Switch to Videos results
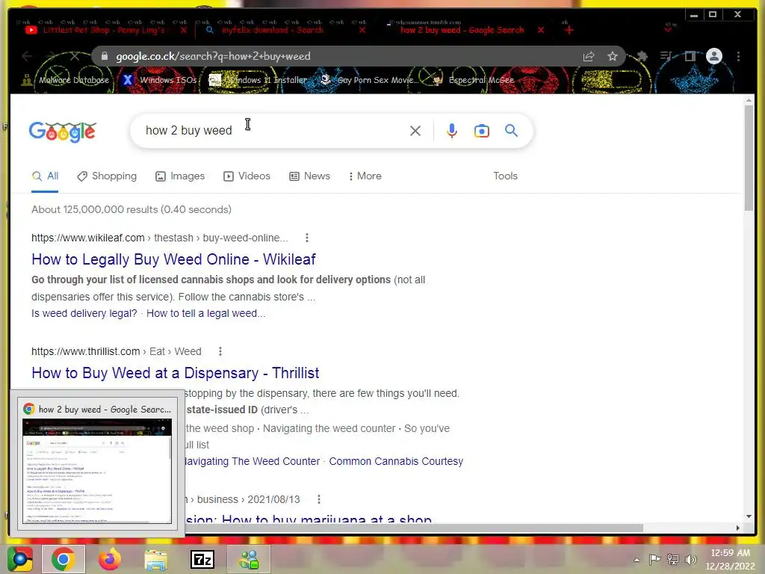Viewport: 765px width, 574px height. 247,176
